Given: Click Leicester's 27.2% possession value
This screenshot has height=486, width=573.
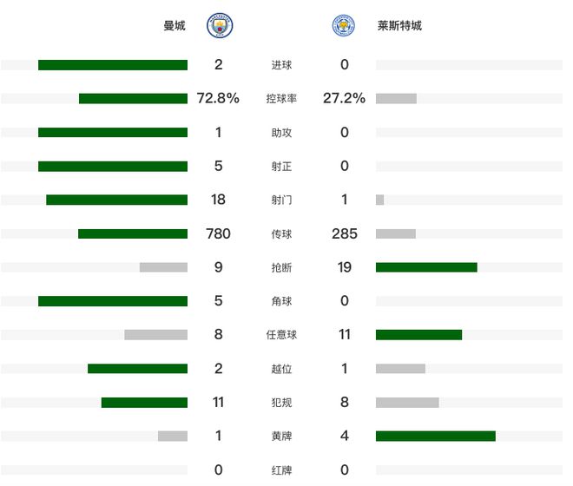Looking at the screenshot, I should (x=344, y=99).
